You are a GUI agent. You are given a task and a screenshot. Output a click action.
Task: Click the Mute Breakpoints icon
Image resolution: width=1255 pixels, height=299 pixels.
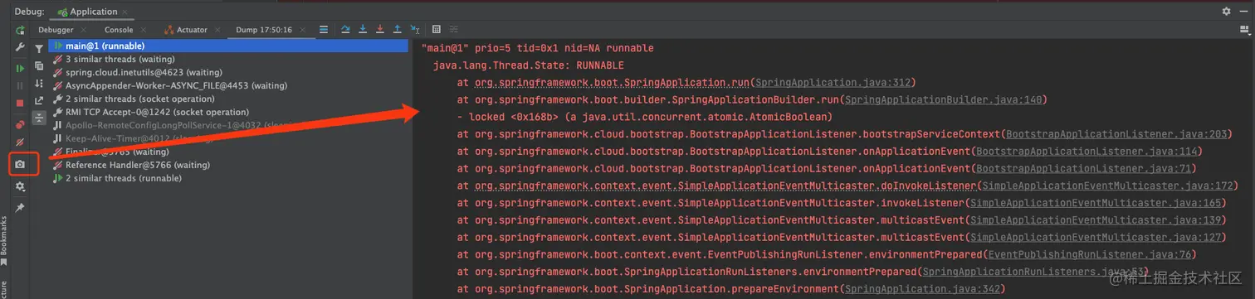[20, 142]
